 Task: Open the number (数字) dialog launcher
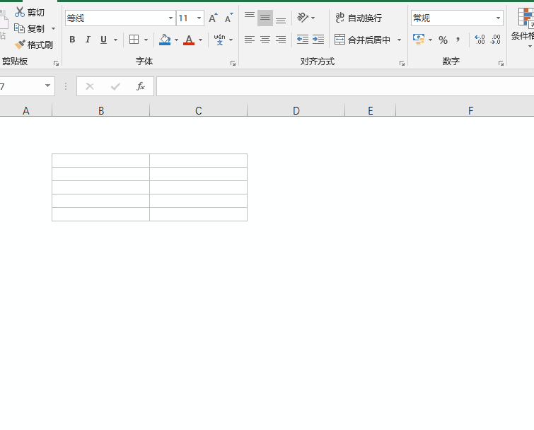coord(501,64)
